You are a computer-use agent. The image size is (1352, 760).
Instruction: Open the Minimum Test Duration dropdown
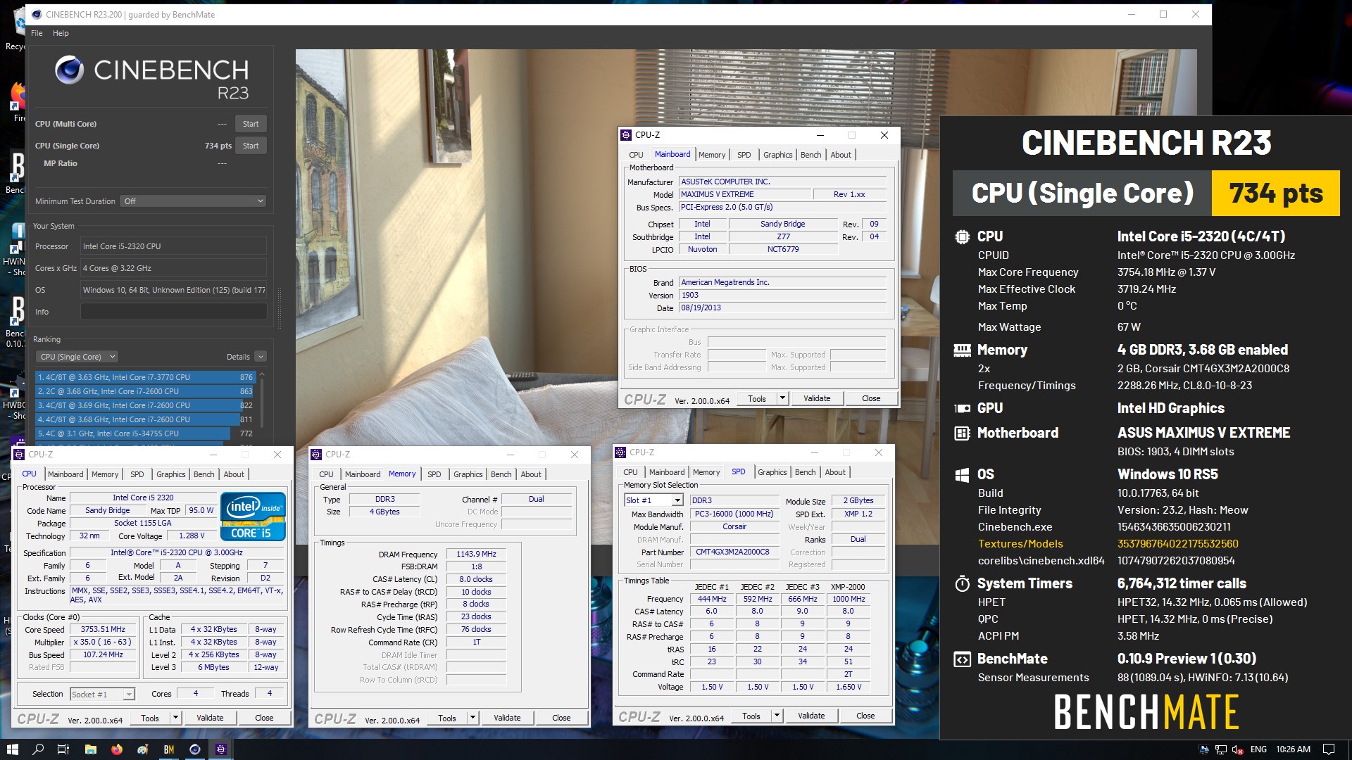pos(193,201)
